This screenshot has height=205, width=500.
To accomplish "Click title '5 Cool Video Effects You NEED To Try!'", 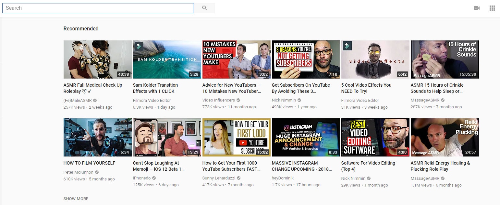I will pos(366,88).
